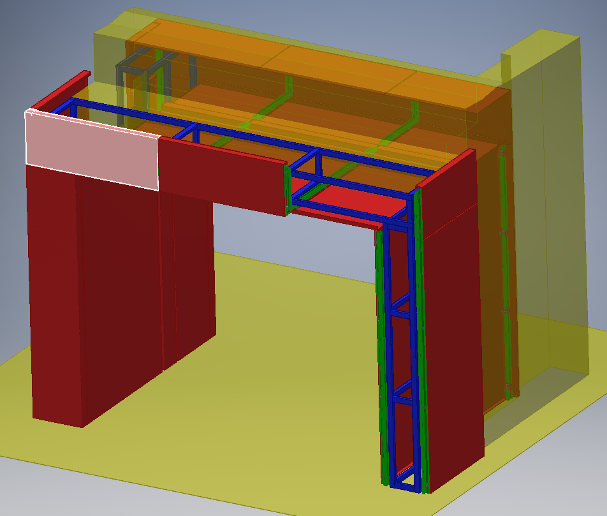607x516 pixels.
Task: Click the green vertical strip beside the blue ladder frame
Action: click(381, 357)
